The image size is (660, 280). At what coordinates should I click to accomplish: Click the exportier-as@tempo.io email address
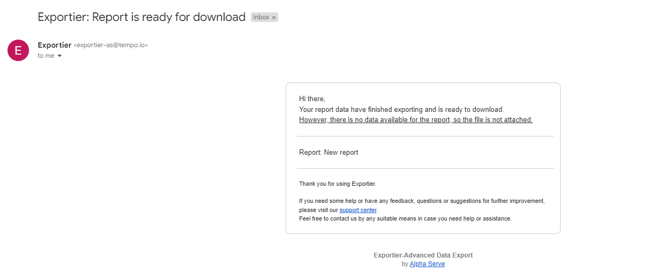tap(111, 46)
